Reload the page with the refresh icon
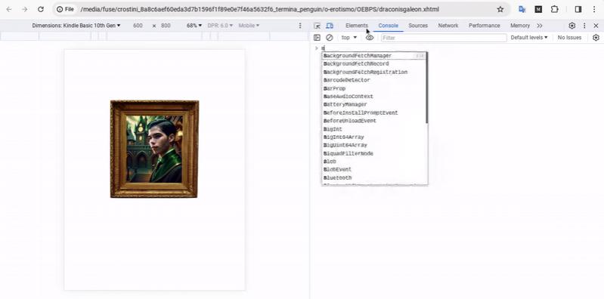Image resolution: width=604 pixels, height=299 pixels. click(x=41, y=9)
